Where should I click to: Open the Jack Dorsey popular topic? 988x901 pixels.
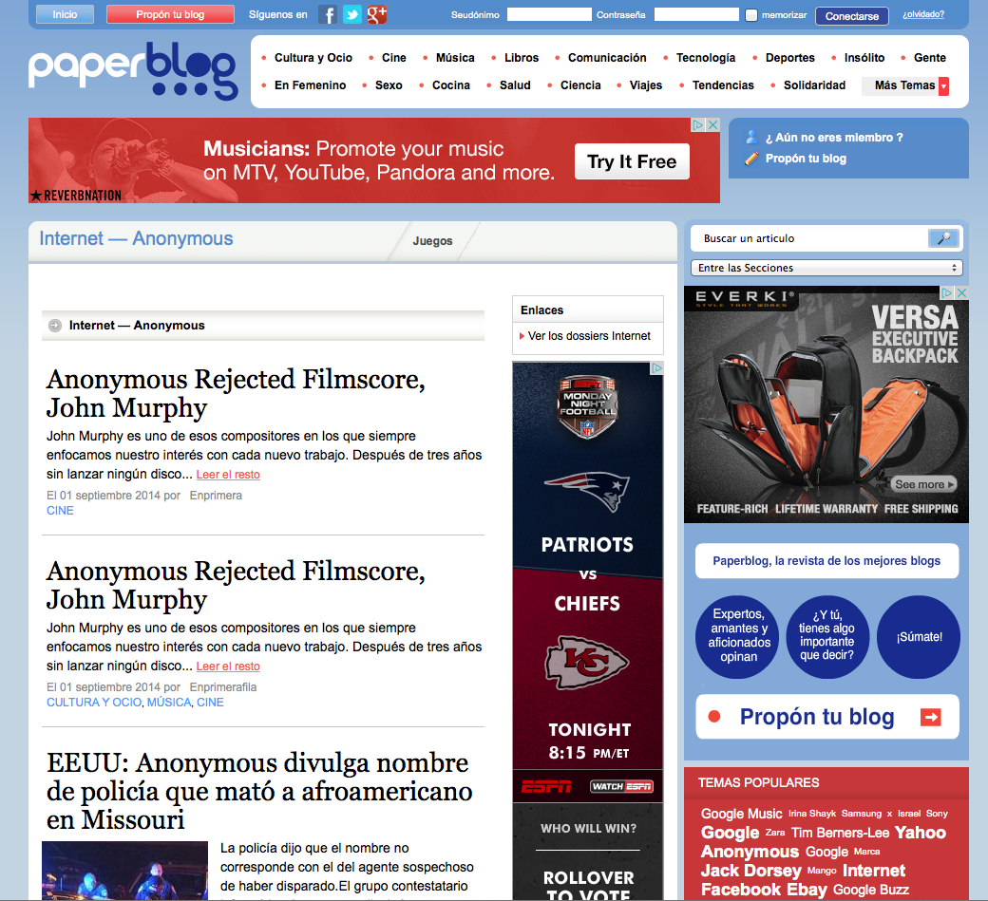[751, 871]
